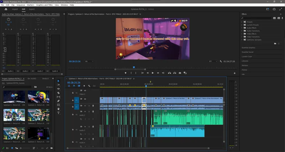Open Essential Sound panel

point(247,52)
